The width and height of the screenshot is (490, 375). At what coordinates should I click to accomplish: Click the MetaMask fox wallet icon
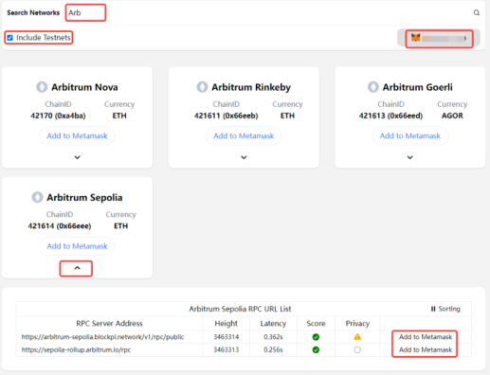(415, 38)
